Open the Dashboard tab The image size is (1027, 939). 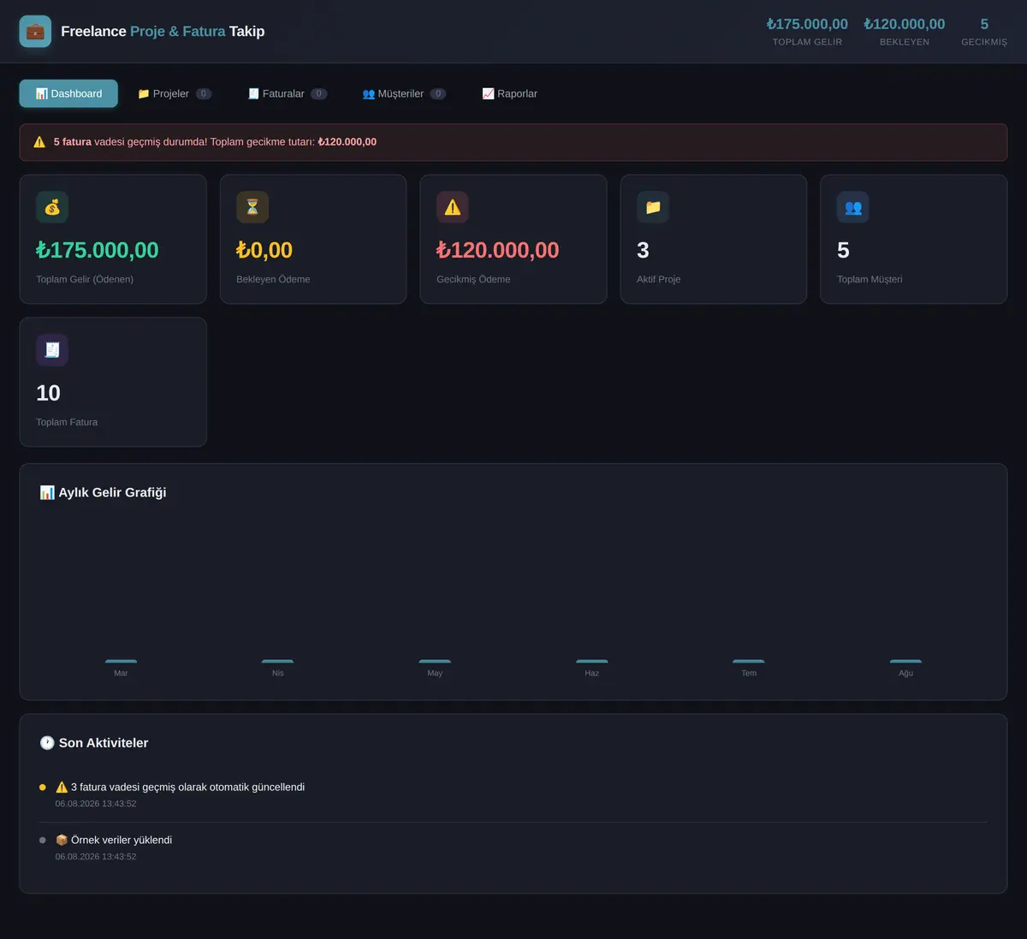click(68, 93)
